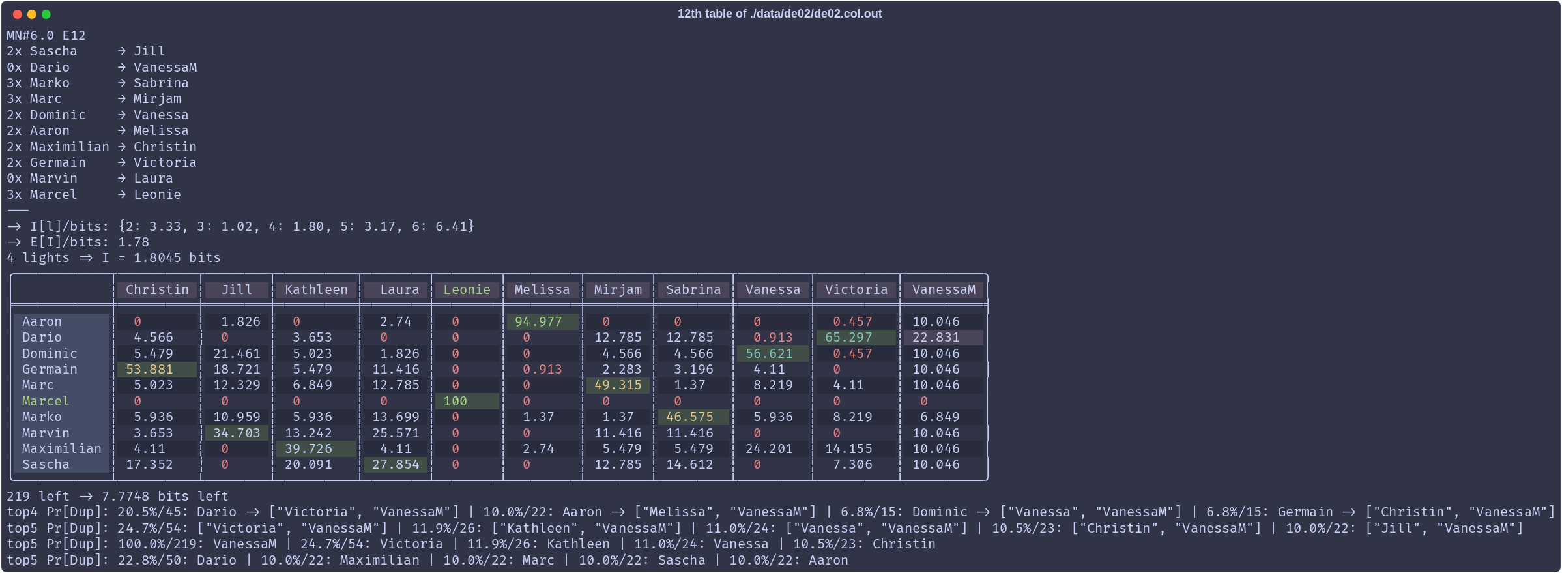
Task: Click the highlighted 100 cell
Action: pyautogui.click(x=467, y=401)
